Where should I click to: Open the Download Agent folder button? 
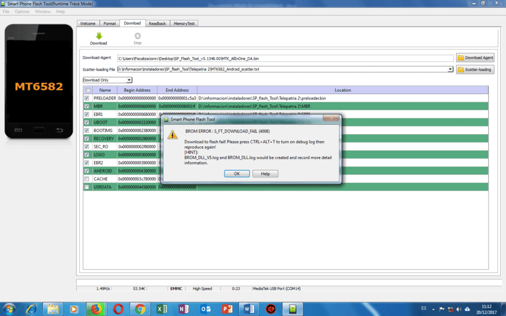(x=475, y=58)
